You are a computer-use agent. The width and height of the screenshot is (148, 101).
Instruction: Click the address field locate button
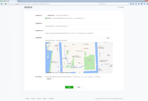pyautogui.click(x=108, y=38)
